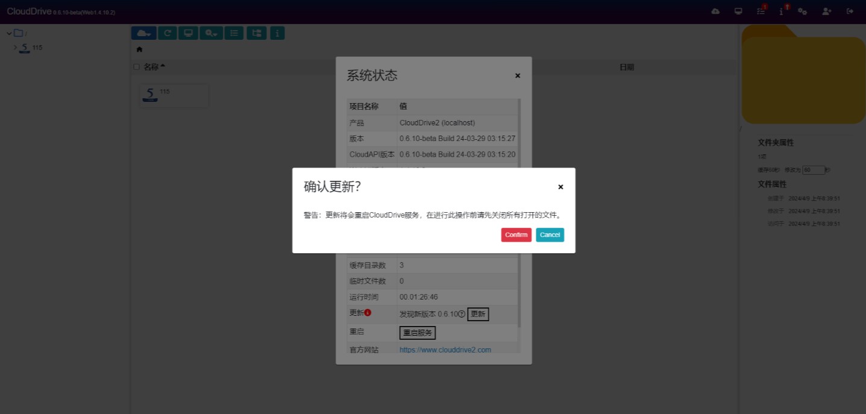Image resolution: width=866 pixels, height=414 pixels.
Task: Switch to list view in toolbar
Action: pyautogui.click(x=234, y=33)
